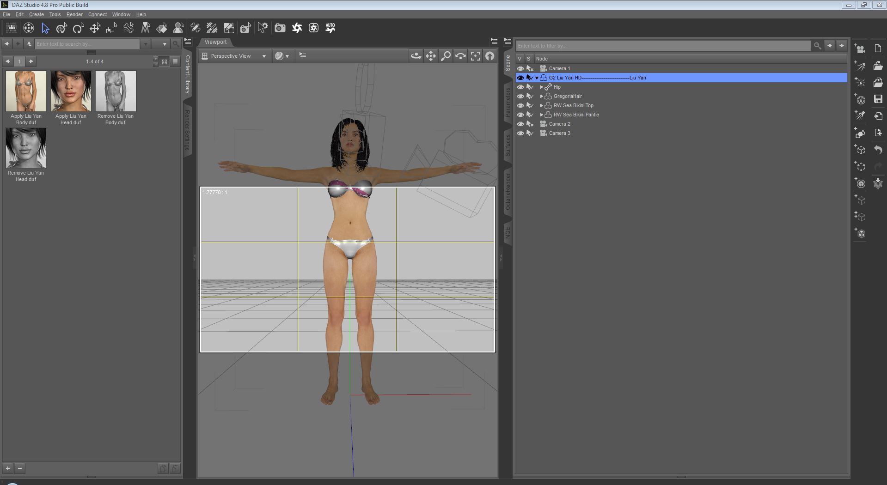This screenshot has height=485, width=887.
Task: Hide Camera 1 using its eye icon
Action: click(x=520, y=68)
